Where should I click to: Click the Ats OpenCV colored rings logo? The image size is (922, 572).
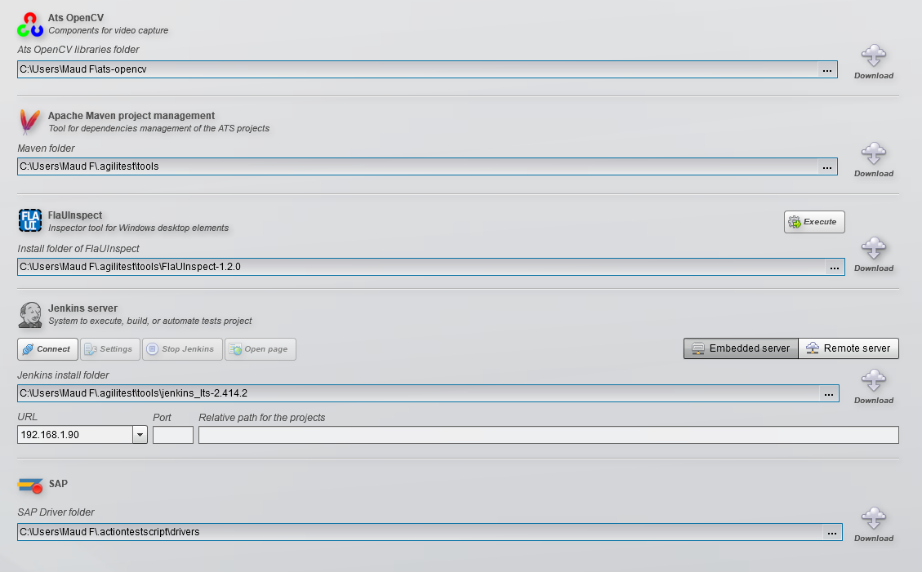coord(30,24)
